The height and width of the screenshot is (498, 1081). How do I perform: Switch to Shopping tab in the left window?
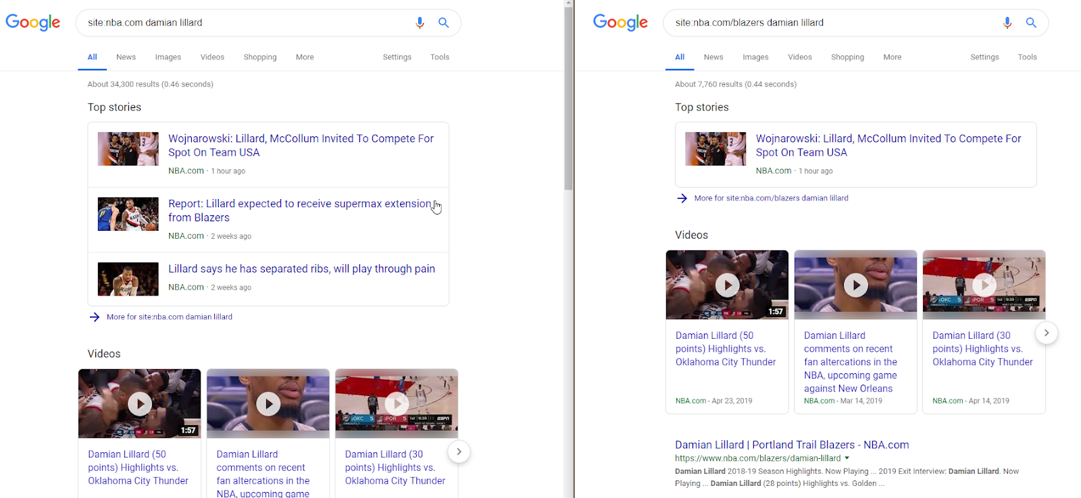260,57
